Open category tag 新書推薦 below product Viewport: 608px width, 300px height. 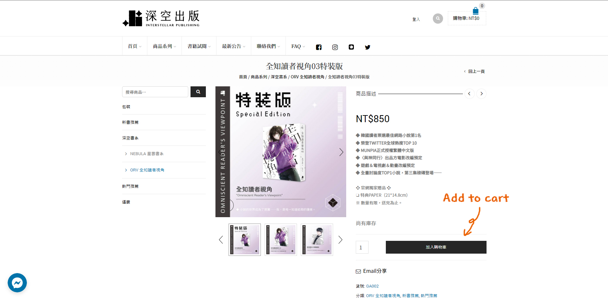pyautogui.click(x=410, y=296)
